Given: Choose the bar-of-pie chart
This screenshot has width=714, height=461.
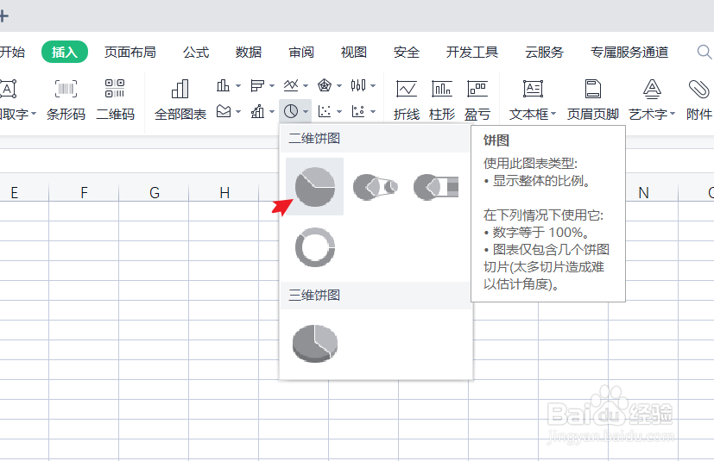Looking at the screenshot, I should 436,186.
